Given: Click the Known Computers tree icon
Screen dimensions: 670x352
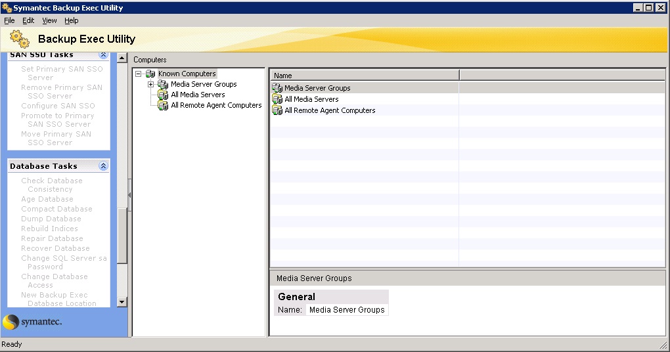Looking at the screenshot, I should click(150, 74).
